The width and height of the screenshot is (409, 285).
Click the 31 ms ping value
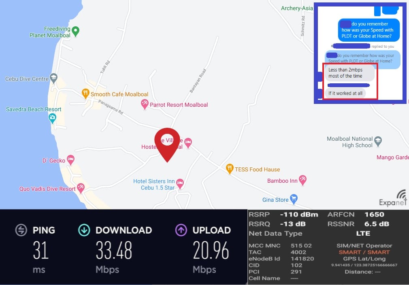tap(40, 250)
